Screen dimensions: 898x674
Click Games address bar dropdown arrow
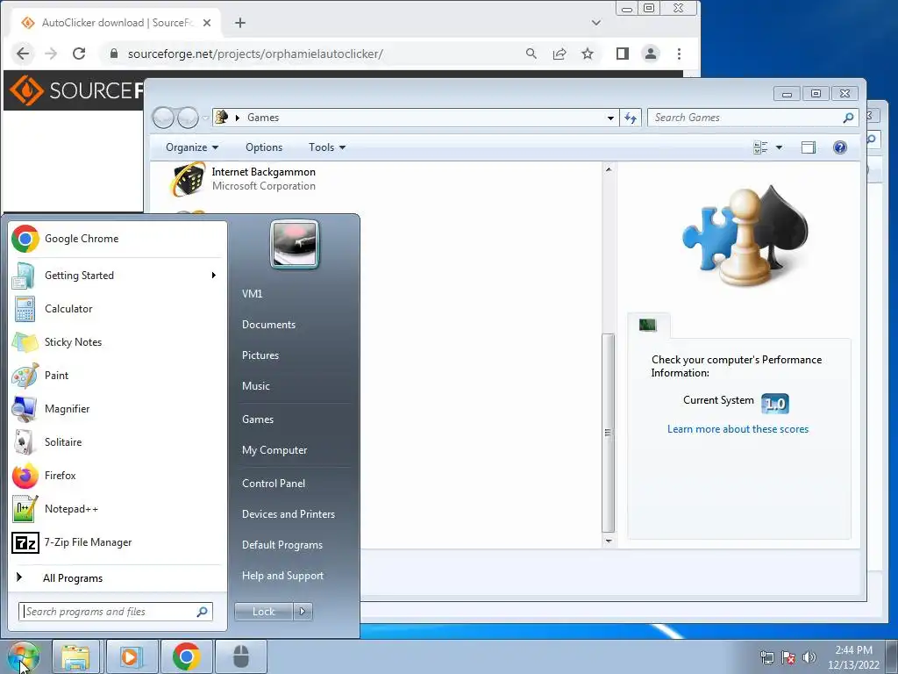610,118
